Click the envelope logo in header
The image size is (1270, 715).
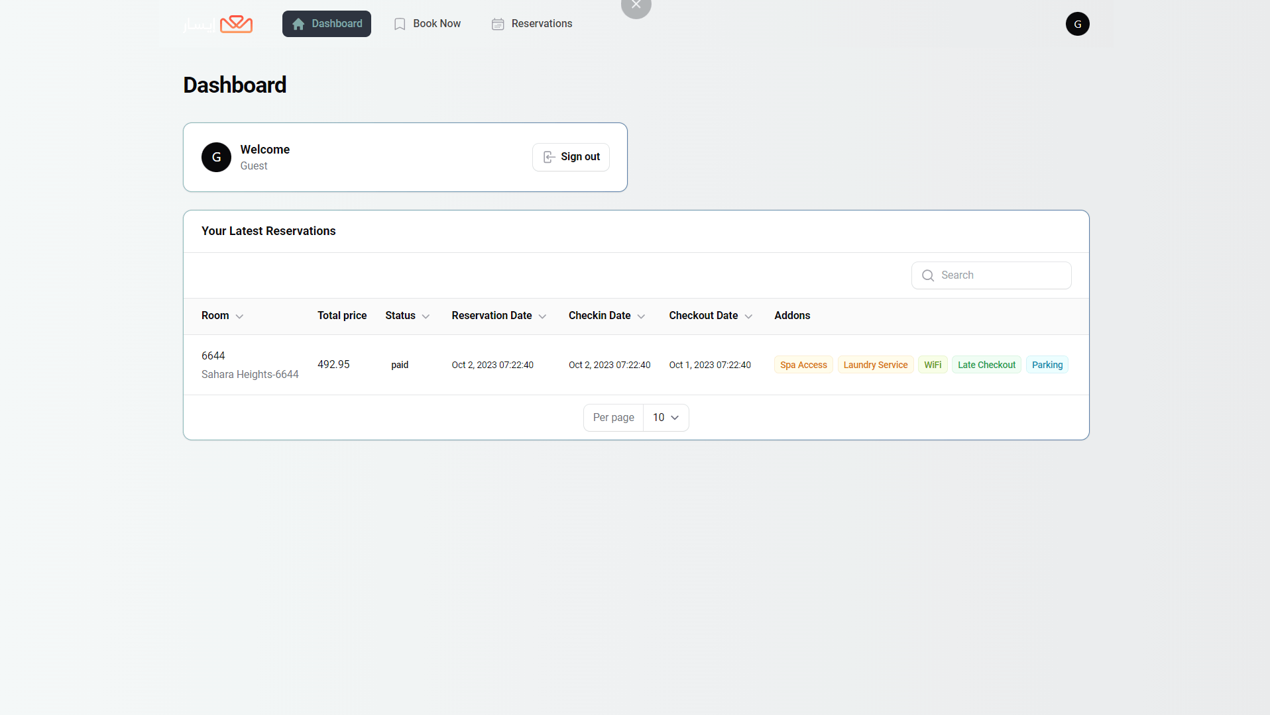pyautogui.click(x=235, y=24)
